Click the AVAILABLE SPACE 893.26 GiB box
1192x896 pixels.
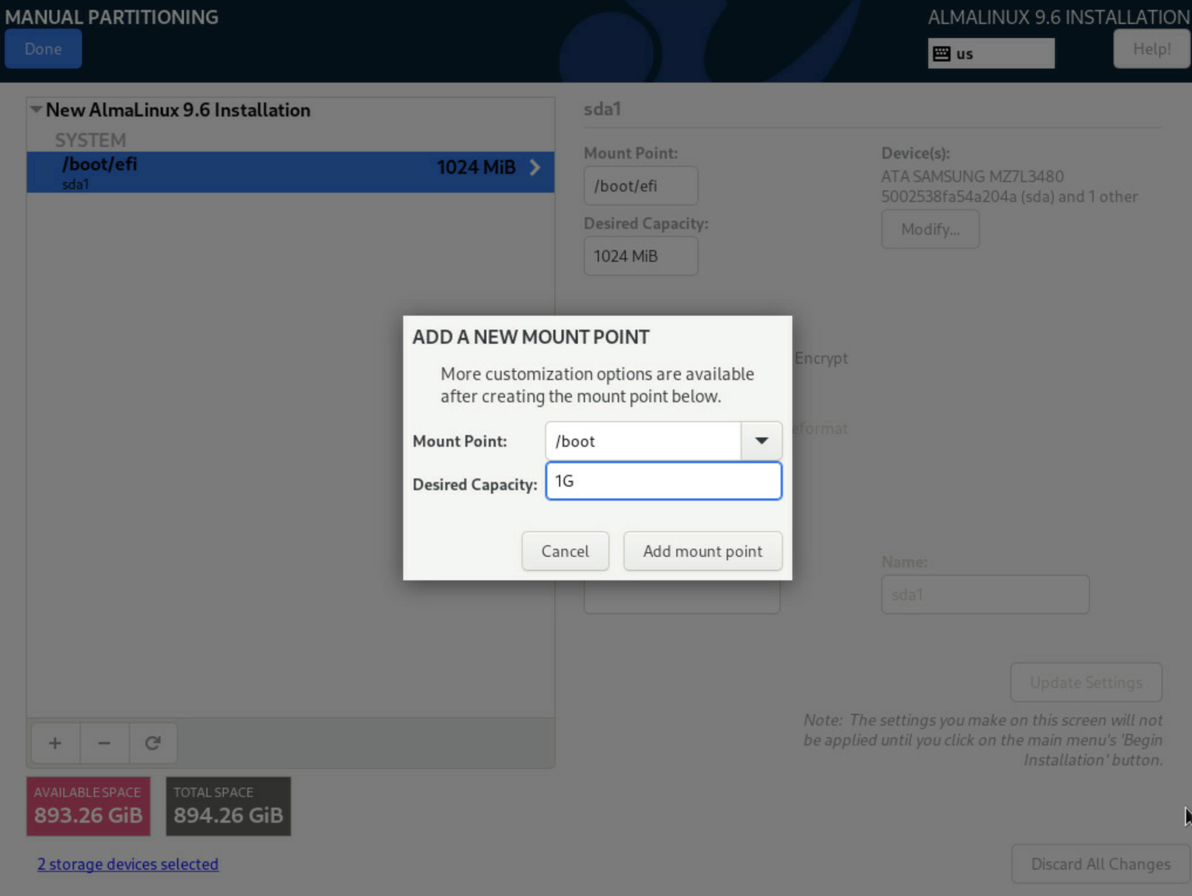[x=88, y=806]
